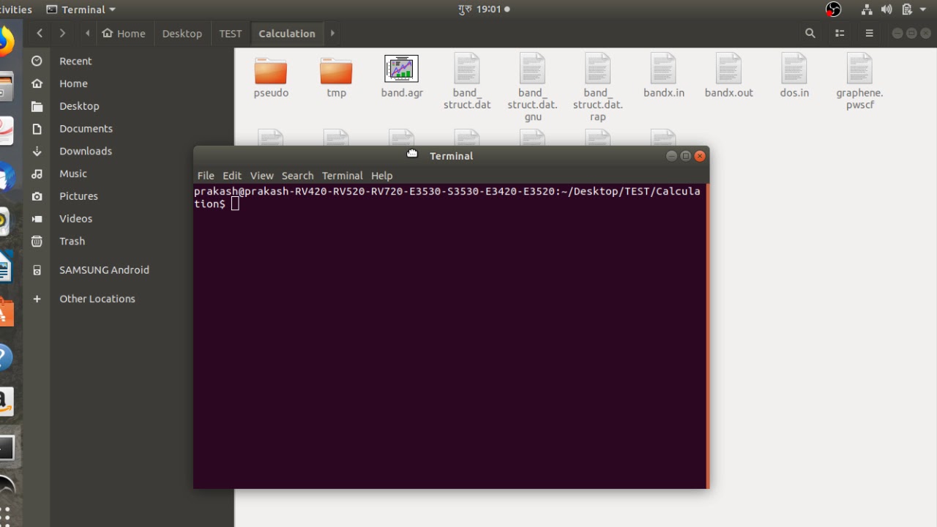Select the bandx.in file
This screenshot has width=937, height=527.
664,75
